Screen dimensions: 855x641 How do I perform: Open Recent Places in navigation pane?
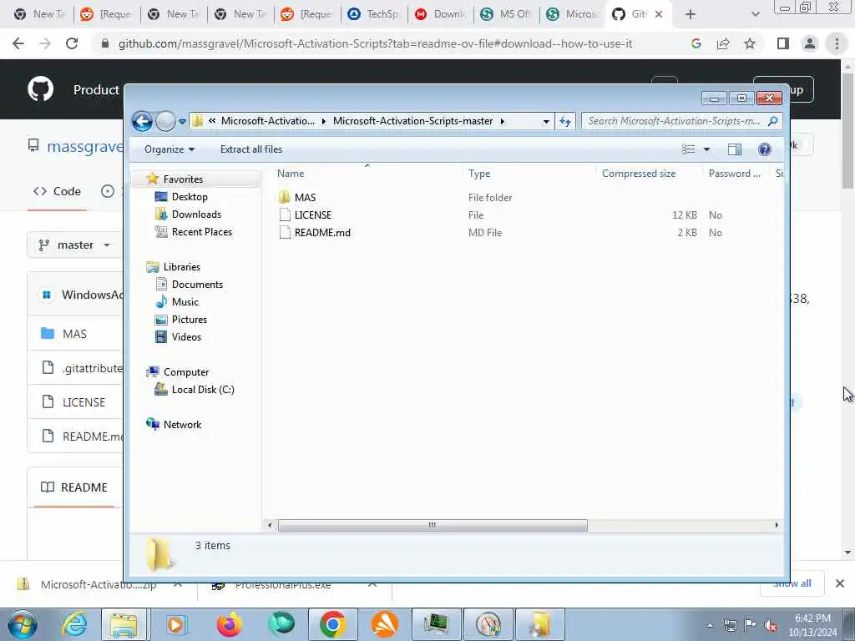point(202,232)
